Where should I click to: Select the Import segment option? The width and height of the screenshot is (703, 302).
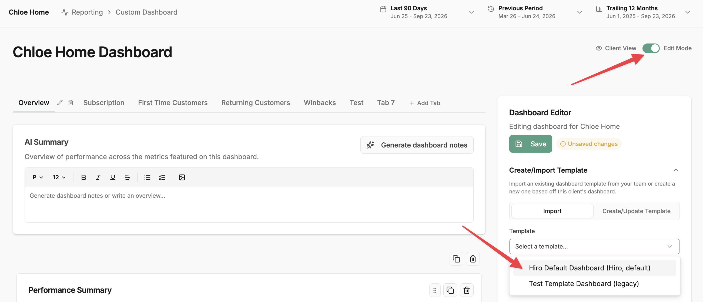coord(552,211)
